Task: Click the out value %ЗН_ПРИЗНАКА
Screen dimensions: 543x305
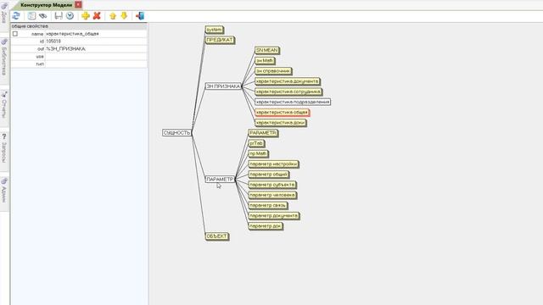Action: pyautogui.click(x=96, y=49)
